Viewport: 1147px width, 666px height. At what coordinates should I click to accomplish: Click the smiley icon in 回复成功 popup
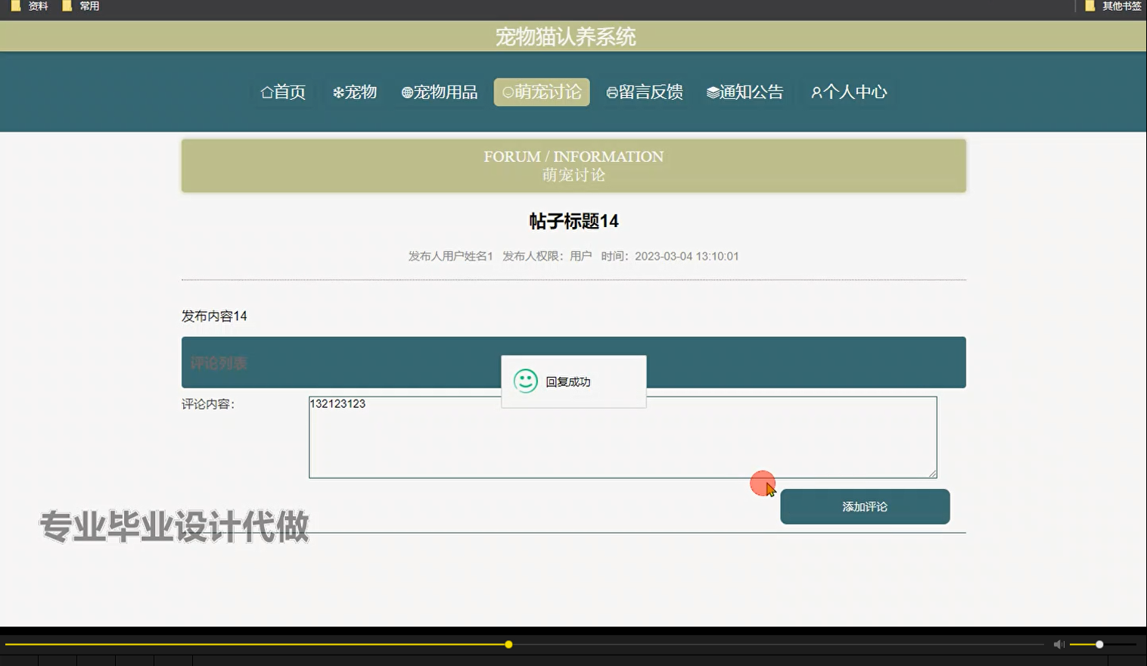coord(526,381)
